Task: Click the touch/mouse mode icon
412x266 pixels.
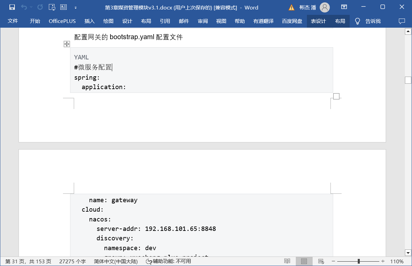Action: pos(52,7)
